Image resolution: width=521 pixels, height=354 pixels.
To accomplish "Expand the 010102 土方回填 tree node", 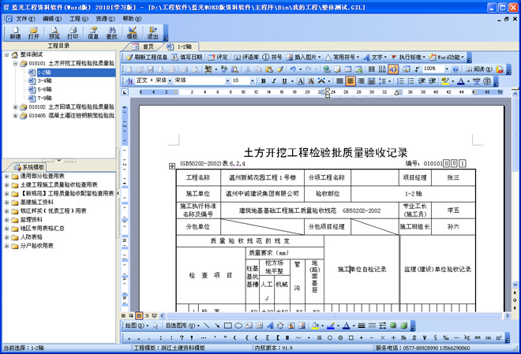I will [15, 106].
